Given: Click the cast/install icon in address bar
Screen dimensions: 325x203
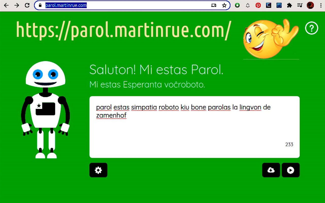Looking at the screenshot, I should click(214, 5).
